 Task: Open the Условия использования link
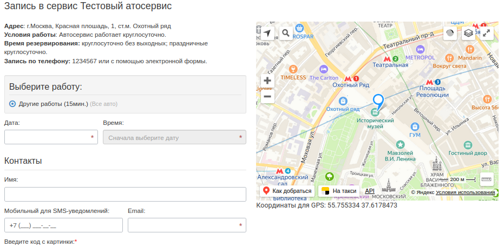[466, 192]
